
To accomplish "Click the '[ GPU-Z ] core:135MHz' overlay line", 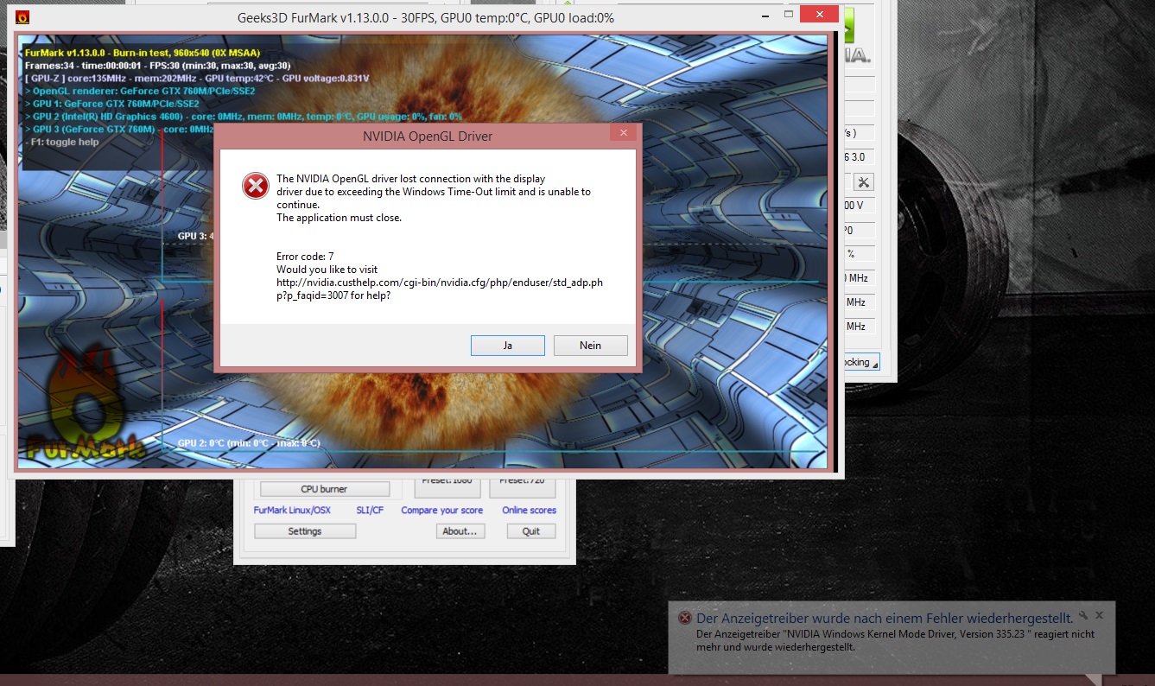I will coord(197,79).
